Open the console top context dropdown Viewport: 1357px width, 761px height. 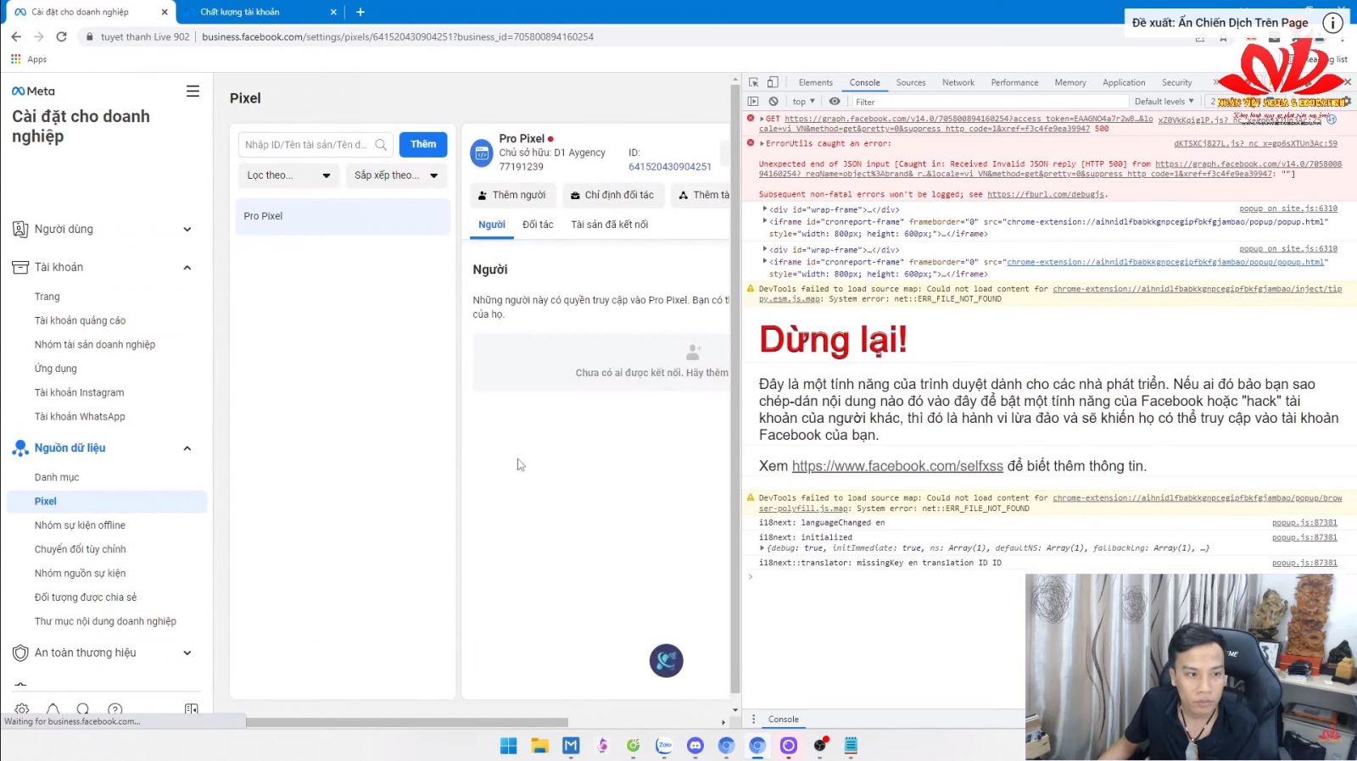[803, 102]
